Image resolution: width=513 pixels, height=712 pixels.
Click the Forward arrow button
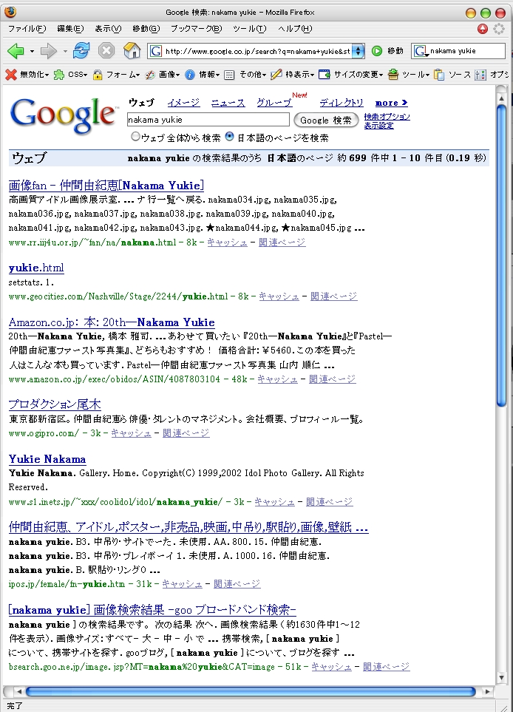[48, 51]
